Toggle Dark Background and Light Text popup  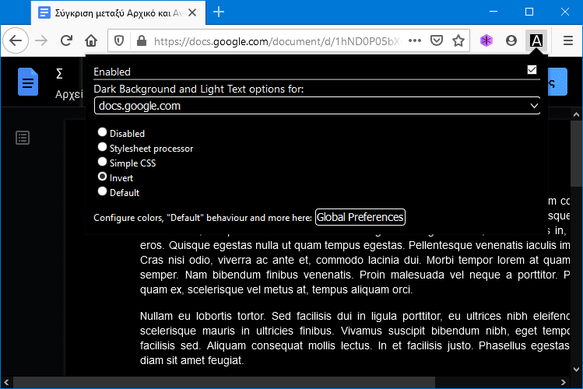point(536,40)
